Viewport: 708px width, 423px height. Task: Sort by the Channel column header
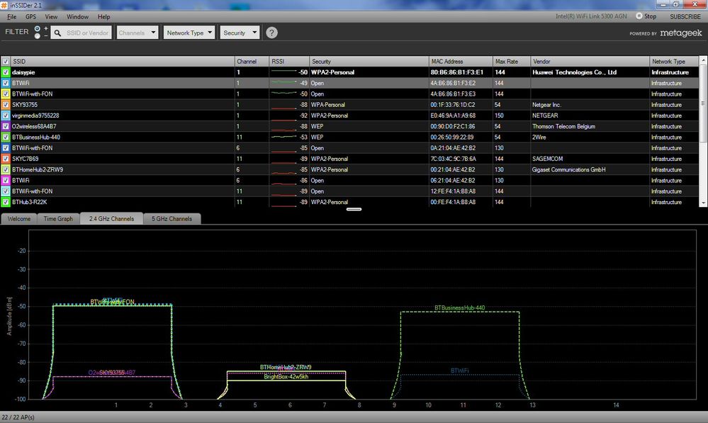[x=252, y=62]
